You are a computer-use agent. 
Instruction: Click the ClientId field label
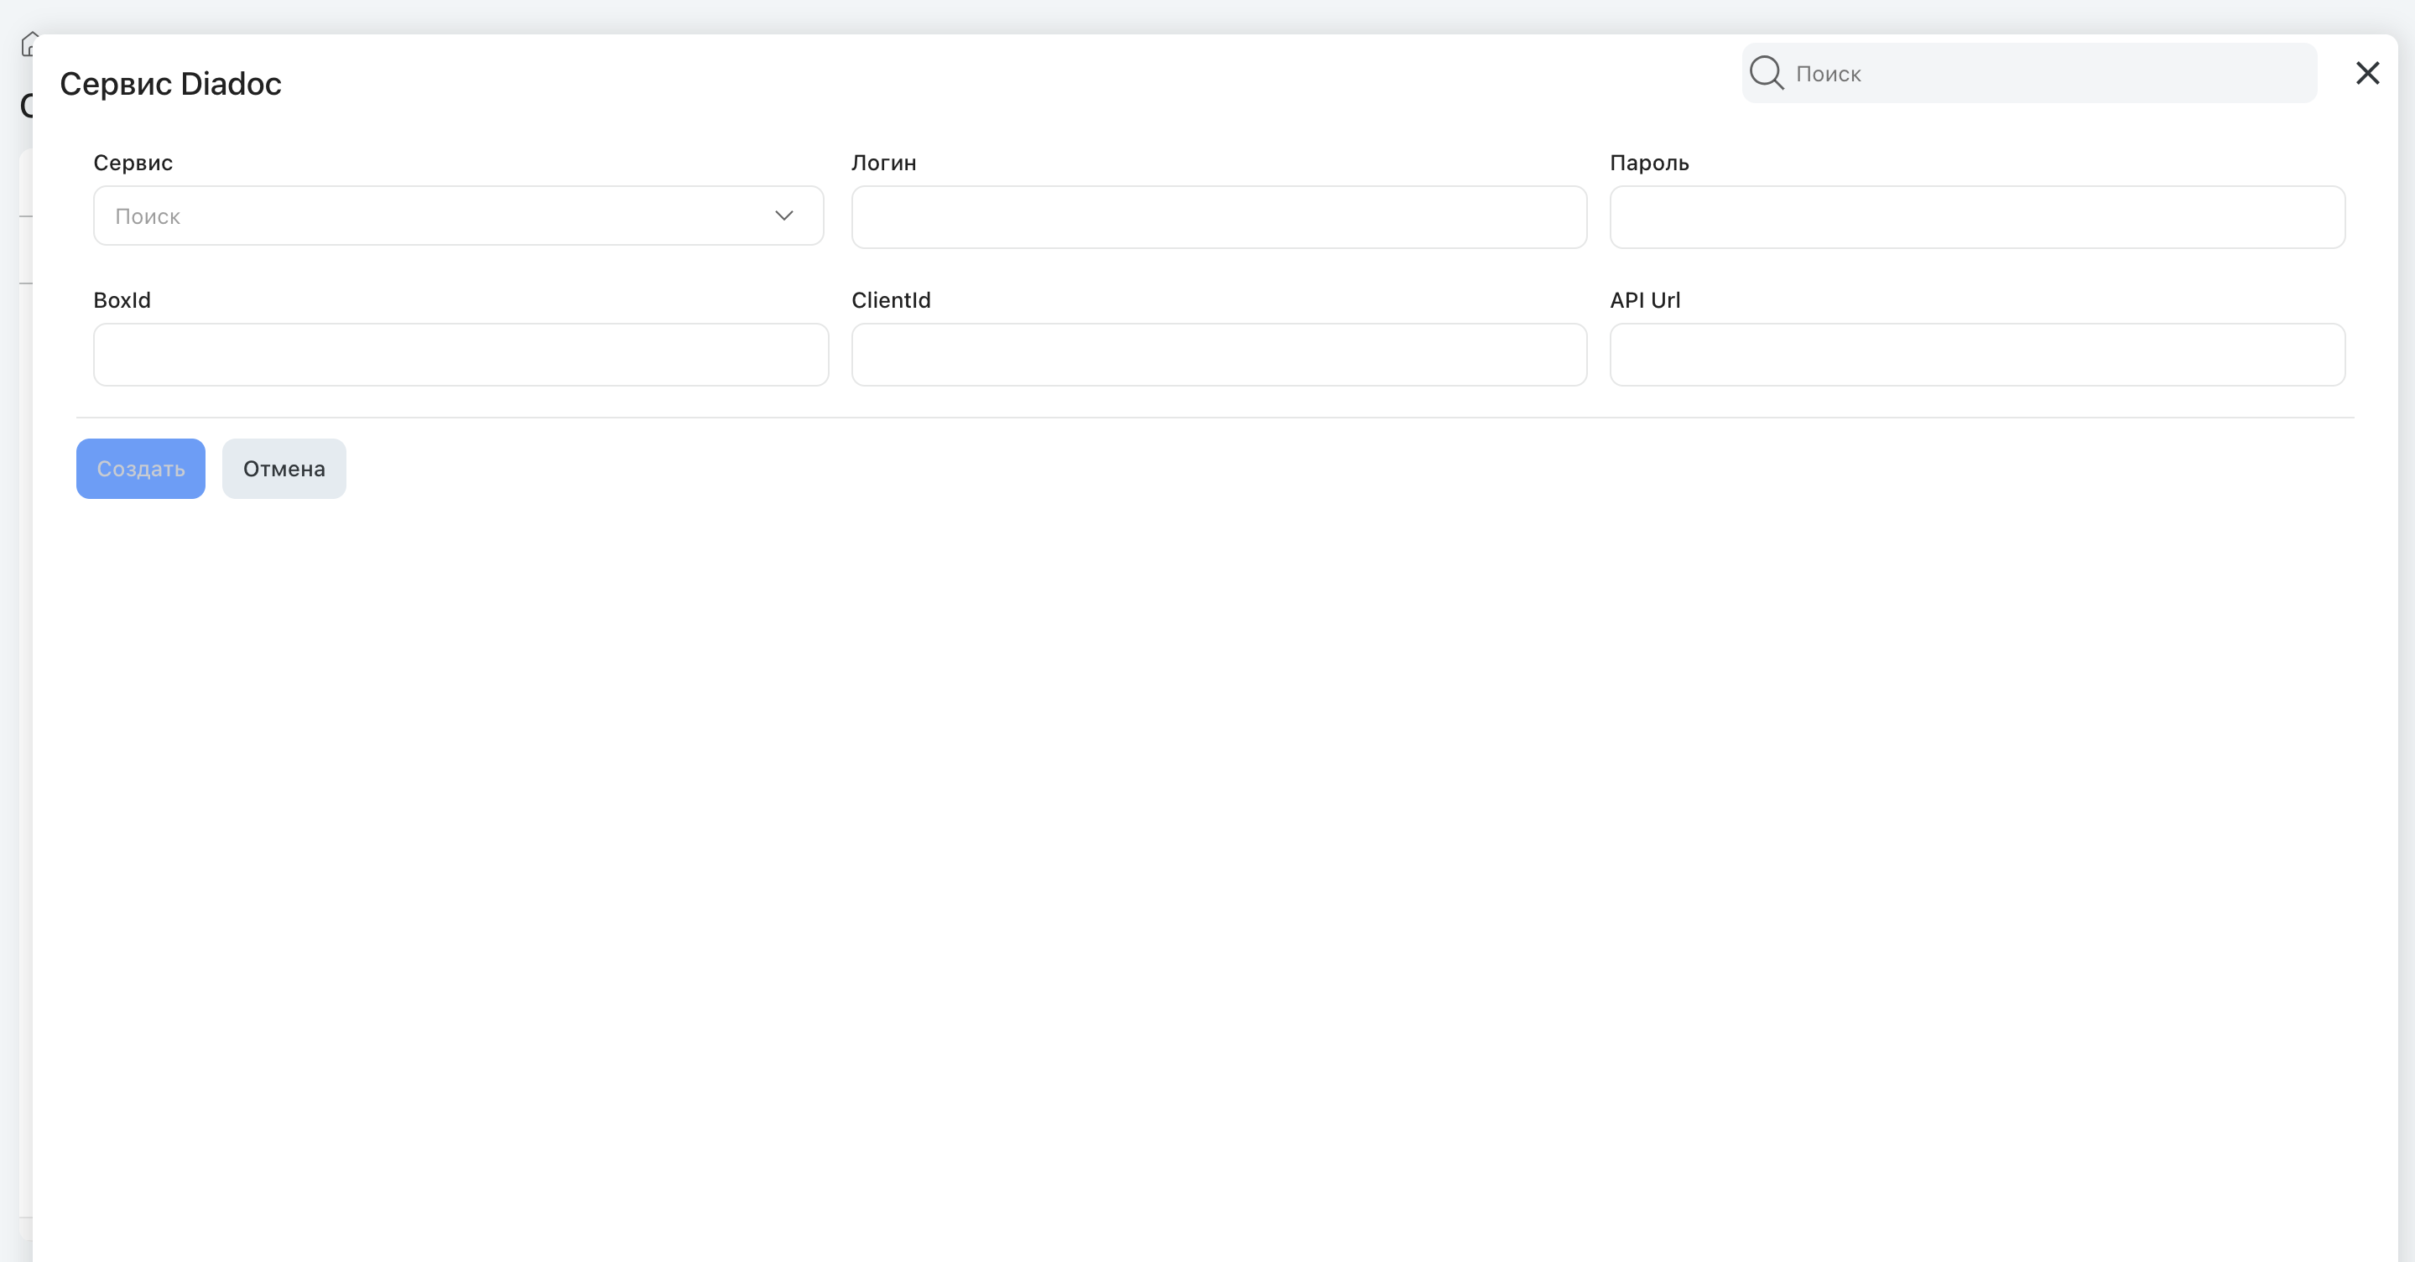891,301
